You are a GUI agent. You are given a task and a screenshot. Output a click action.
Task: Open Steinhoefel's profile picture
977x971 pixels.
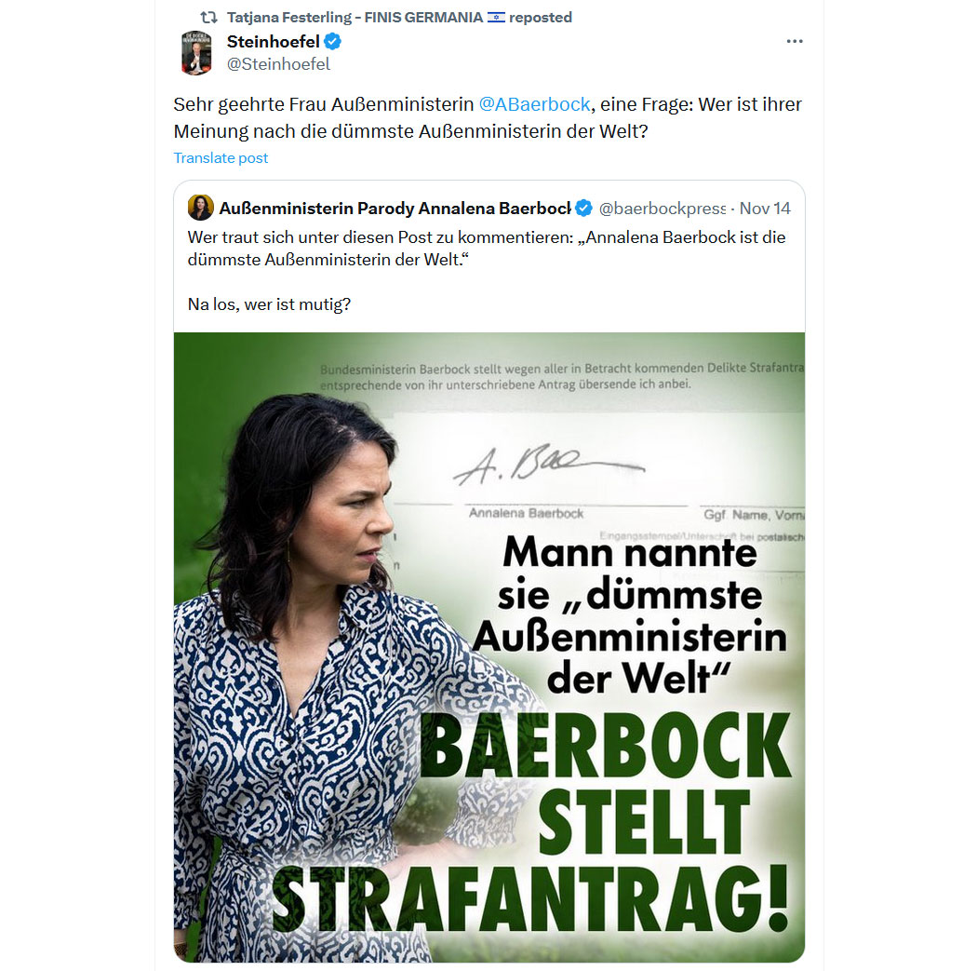[197, 53]
